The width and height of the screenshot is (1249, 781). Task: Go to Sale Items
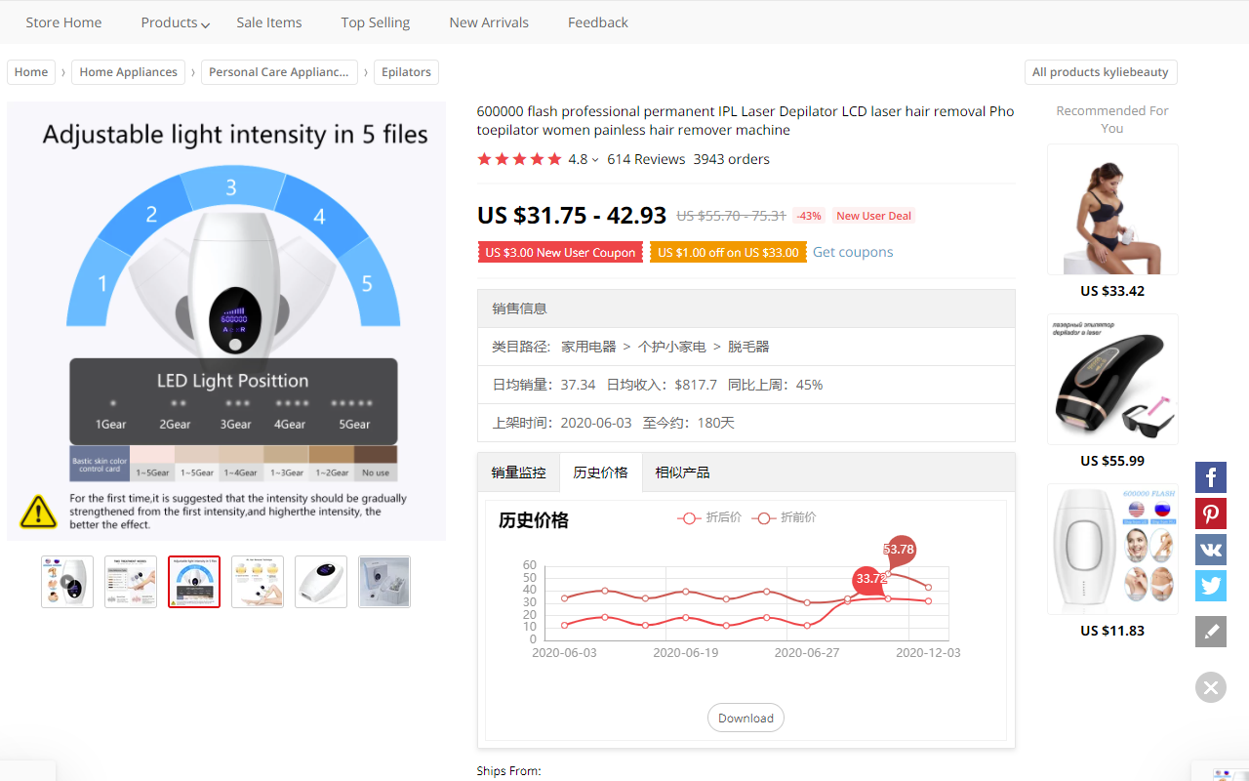coord(269,22)
